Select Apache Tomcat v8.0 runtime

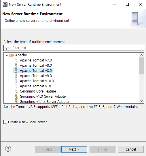click(x=36, y=66)
